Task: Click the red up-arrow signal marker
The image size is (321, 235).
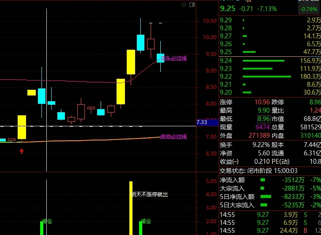Action: [22, 151]
